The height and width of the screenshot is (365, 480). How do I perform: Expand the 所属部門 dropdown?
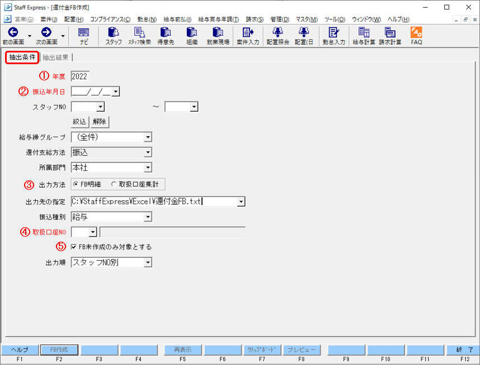[x=148, y=167]
